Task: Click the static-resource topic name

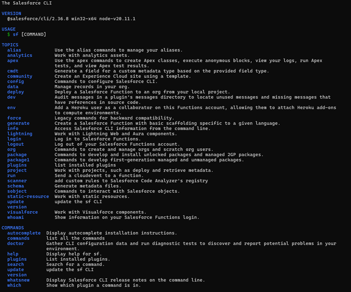Action: tap(28, 196)
